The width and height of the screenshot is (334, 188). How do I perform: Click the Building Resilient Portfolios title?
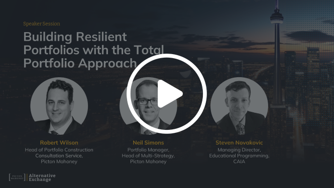(94, 50)
